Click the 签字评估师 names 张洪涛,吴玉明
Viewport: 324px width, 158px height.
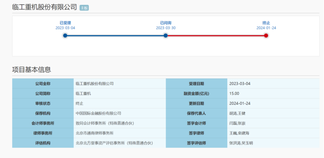click(241, 143)
